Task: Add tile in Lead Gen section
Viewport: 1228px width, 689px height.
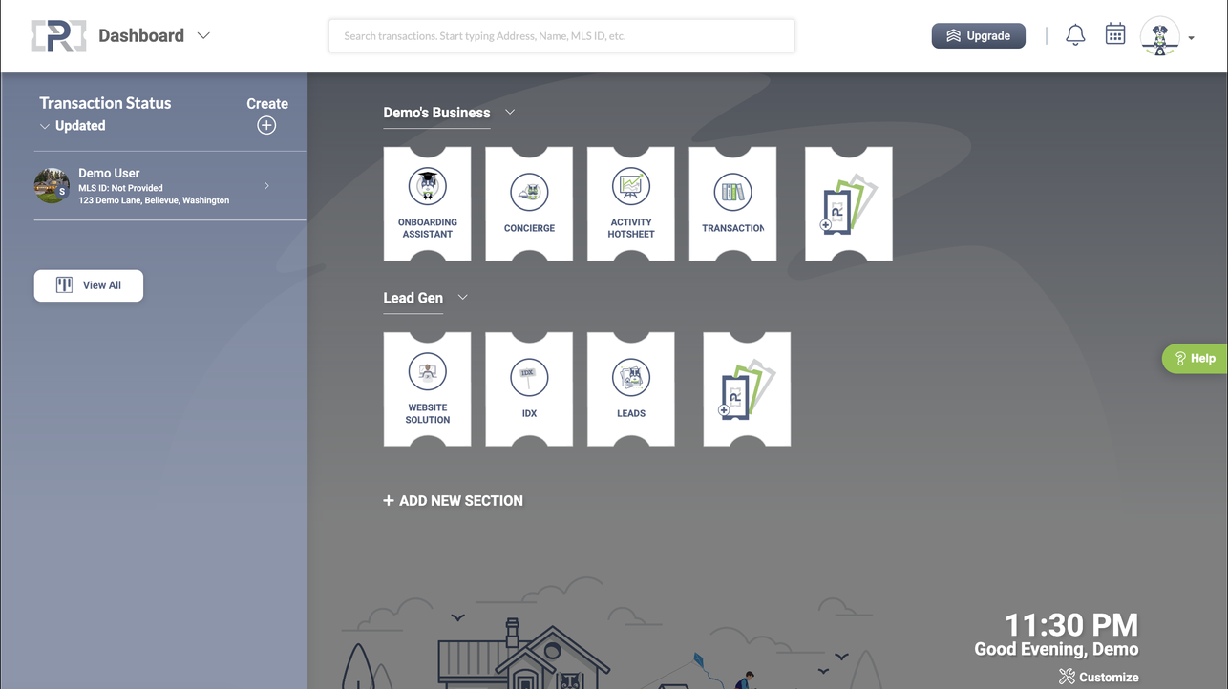Action: pos(747,388)
